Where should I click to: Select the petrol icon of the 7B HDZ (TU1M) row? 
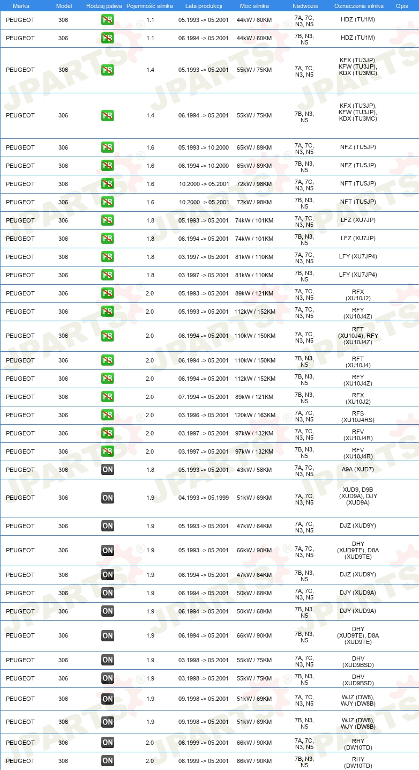pos(108,38)
